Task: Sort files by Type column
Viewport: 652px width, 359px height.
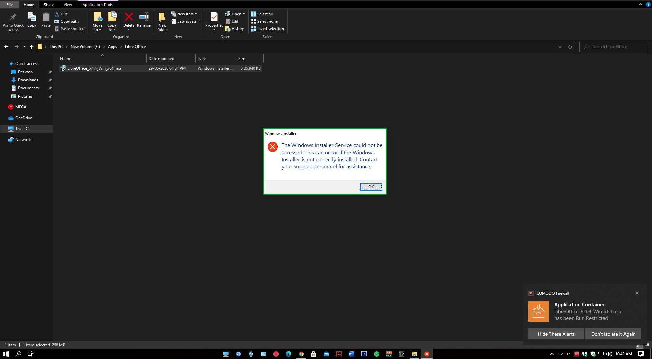Action: click(x=216, y=59)
